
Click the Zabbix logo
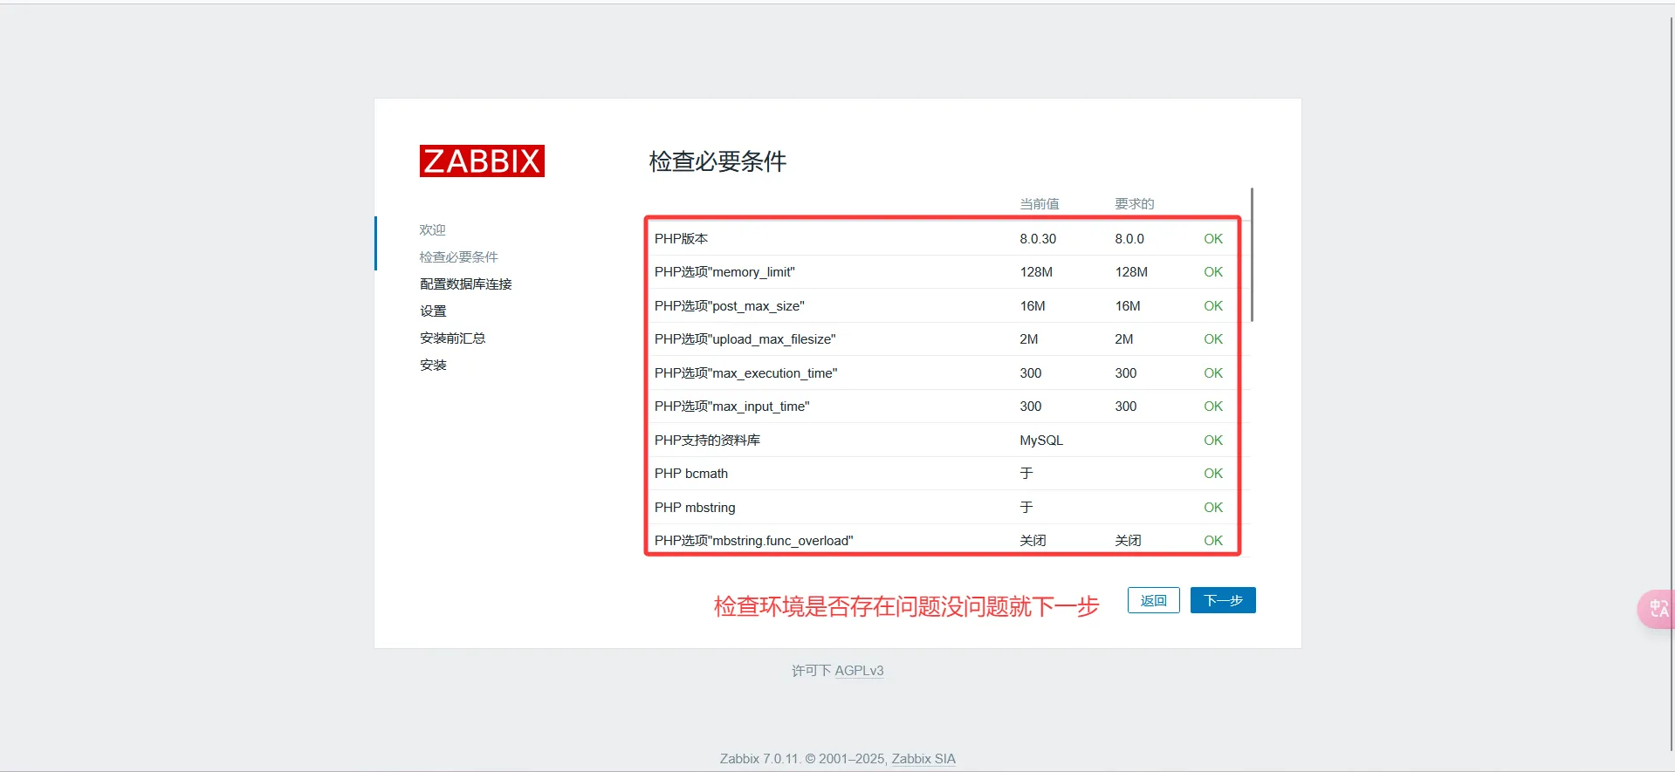(x=482, y=161)
